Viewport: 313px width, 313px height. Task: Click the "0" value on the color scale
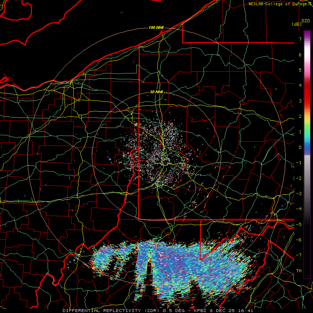tap(300, 147)
